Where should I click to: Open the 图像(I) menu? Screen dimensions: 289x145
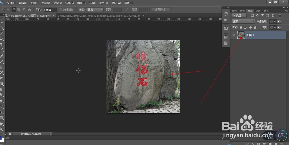click(34, 3)
